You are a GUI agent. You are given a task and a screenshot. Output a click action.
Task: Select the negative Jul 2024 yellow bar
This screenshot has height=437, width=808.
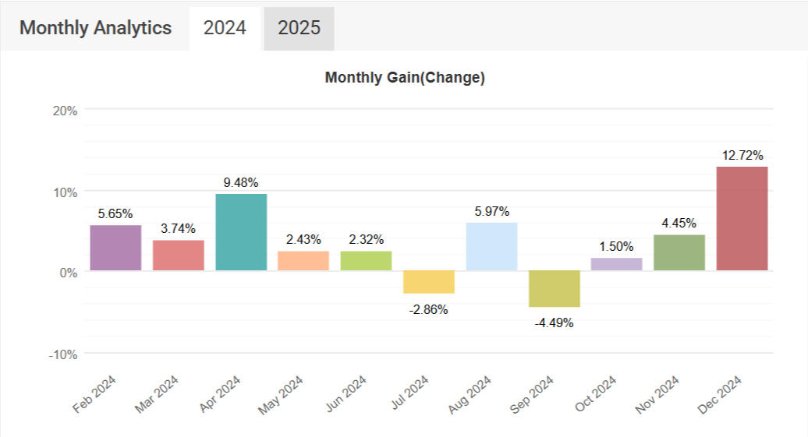pyautogui.click(x=428, y=282)
